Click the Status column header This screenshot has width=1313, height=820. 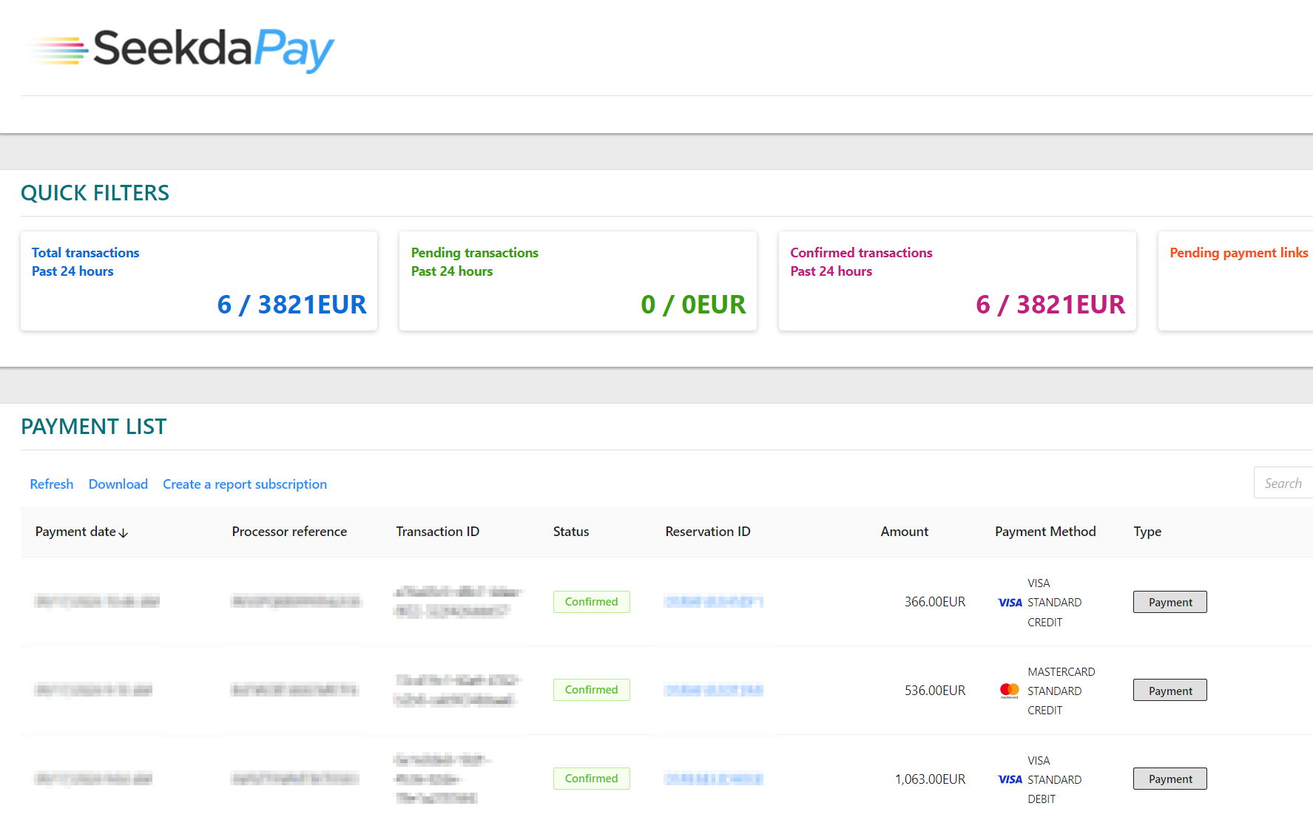571,532
